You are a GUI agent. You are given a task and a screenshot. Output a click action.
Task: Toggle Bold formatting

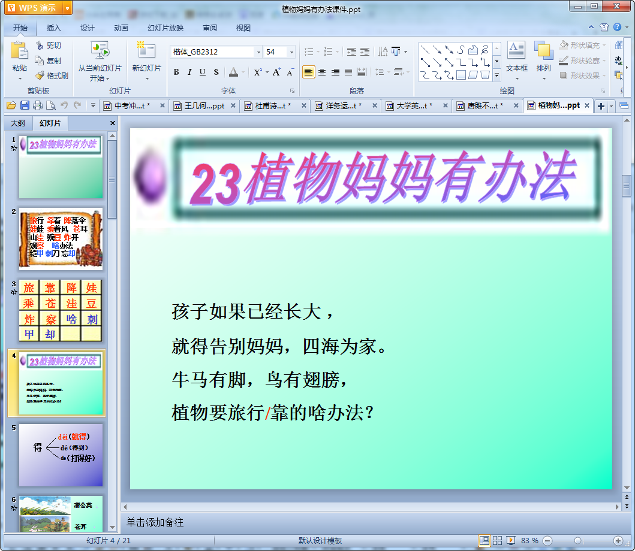[176, 72]
